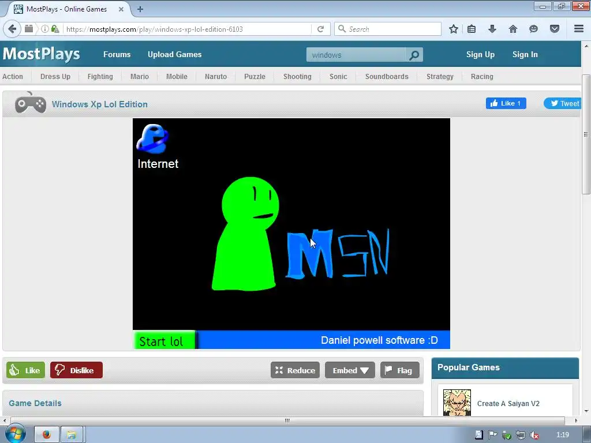The width and height of the screenshot is (591, 443).
Task: Select the Mario category
Action: (x=140, y=77)
